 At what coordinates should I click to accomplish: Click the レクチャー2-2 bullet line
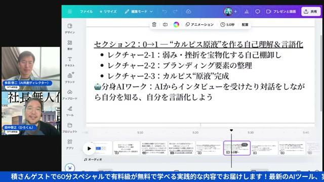[x=179, y=66]
